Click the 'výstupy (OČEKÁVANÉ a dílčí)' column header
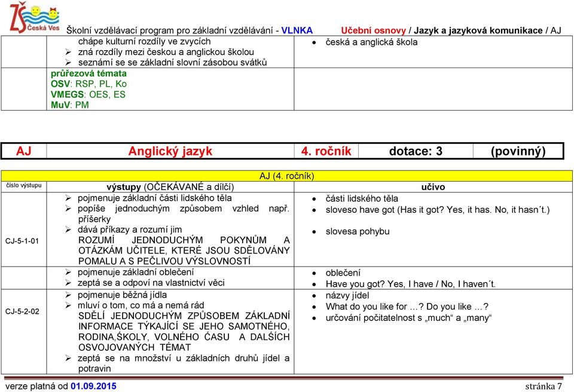This screenshot has width=574, height=392. point(170,187)
